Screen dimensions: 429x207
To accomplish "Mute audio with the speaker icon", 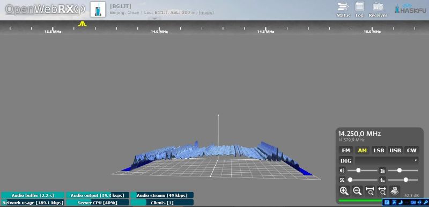I will (x=342, y=171).
